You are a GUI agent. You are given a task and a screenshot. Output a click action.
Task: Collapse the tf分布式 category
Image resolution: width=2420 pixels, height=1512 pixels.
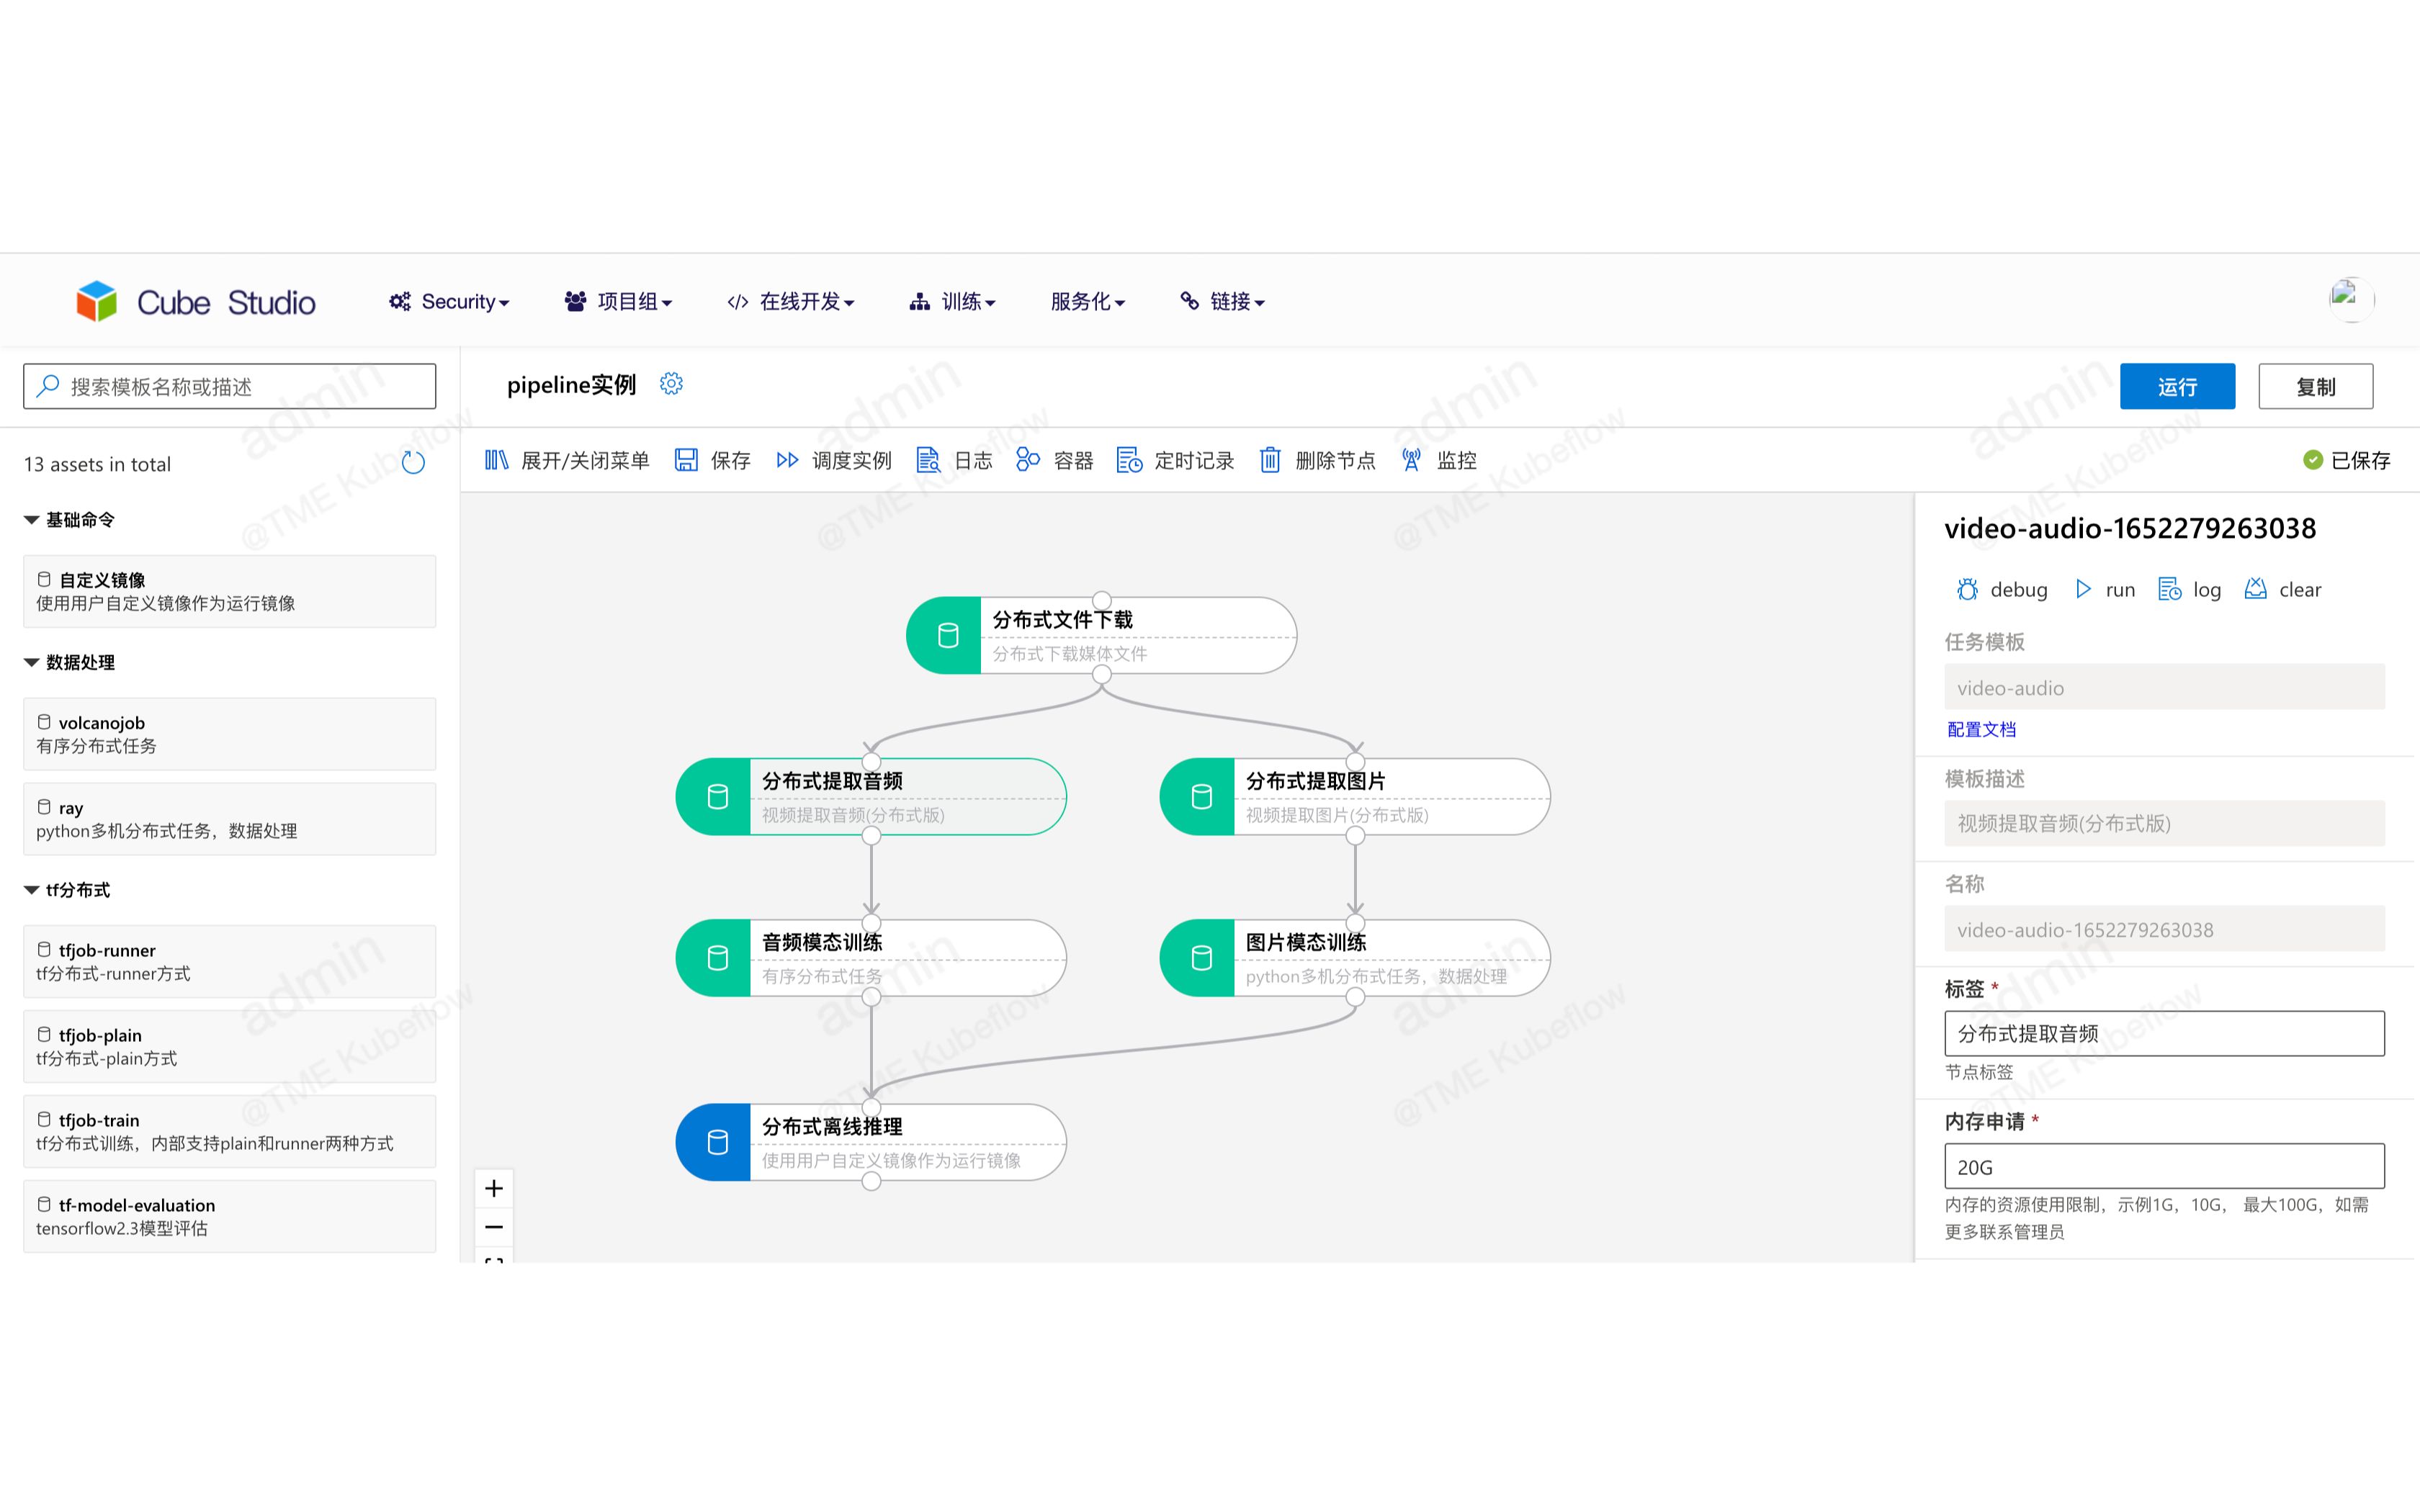[x=32, y=890]
